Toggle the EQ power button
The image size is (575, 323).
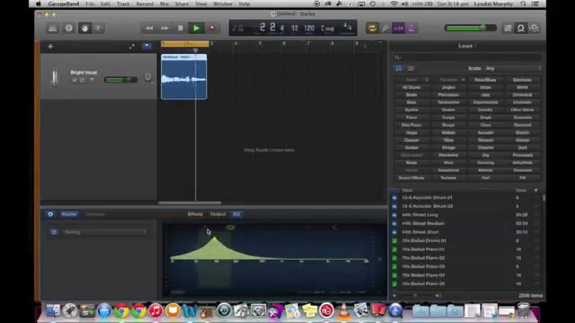click(54, 232)
